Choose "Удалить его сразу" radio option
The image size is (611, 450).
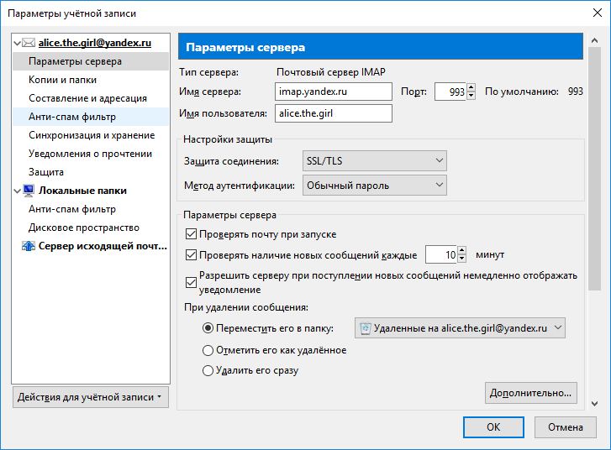pos(208,369)
